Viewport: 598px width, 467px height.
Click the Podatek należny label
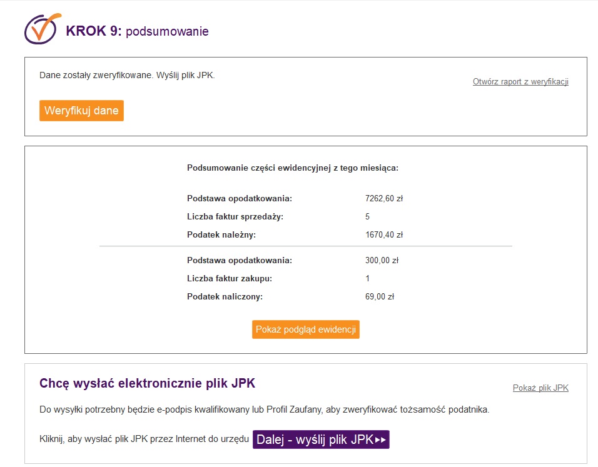click(x=221, y=235)
